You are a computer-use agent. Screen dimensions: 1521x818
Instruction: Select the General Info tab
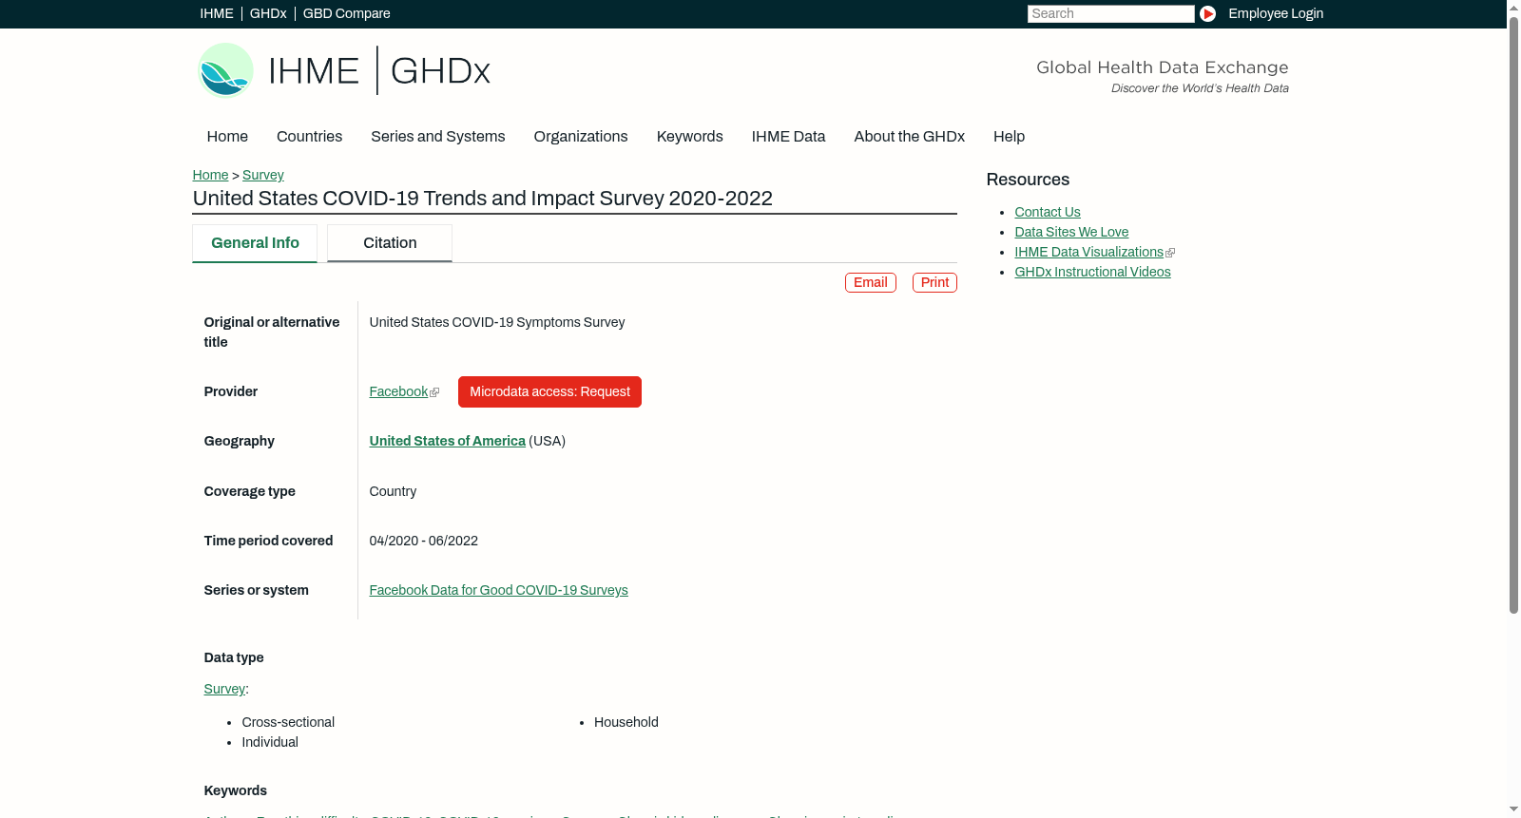point(255,243)
